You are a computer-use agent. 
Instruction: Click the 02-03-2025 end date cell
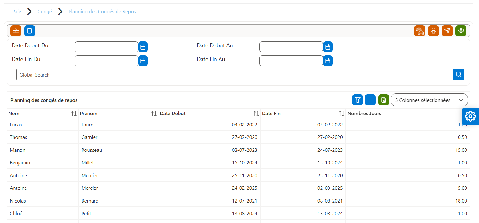pyautogui.click(x=303, y=188)
